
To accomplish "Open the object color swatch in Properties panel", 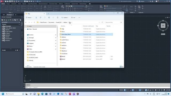I will click(x=105, y=6).
